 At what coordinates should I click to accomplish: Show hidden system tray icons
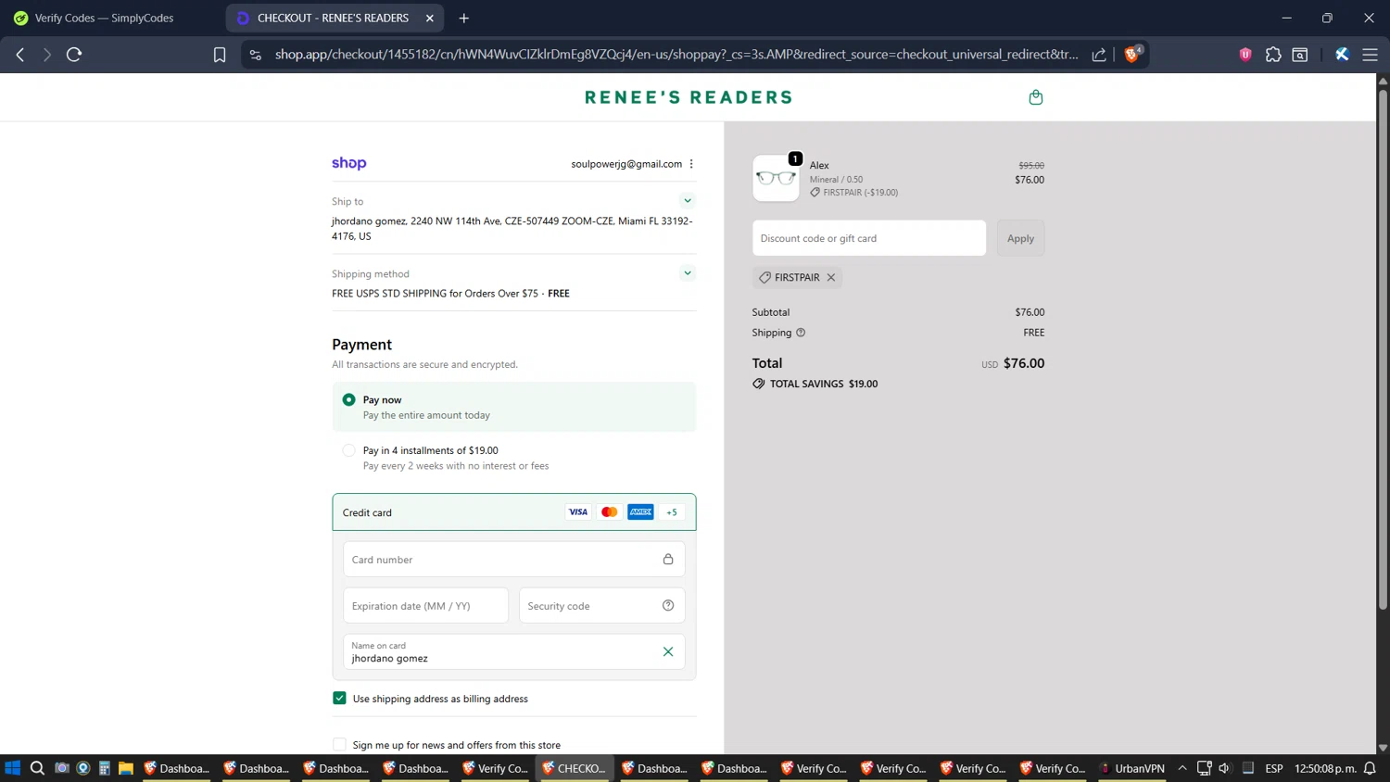coord(1182,768)
